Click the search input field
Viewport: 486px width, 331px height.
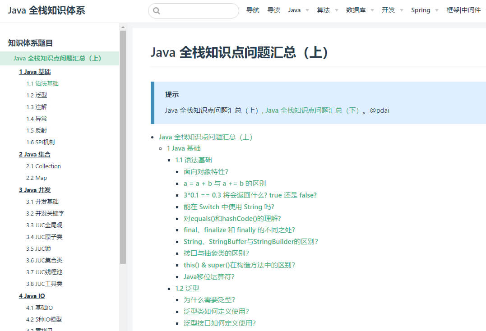(198, 11)
